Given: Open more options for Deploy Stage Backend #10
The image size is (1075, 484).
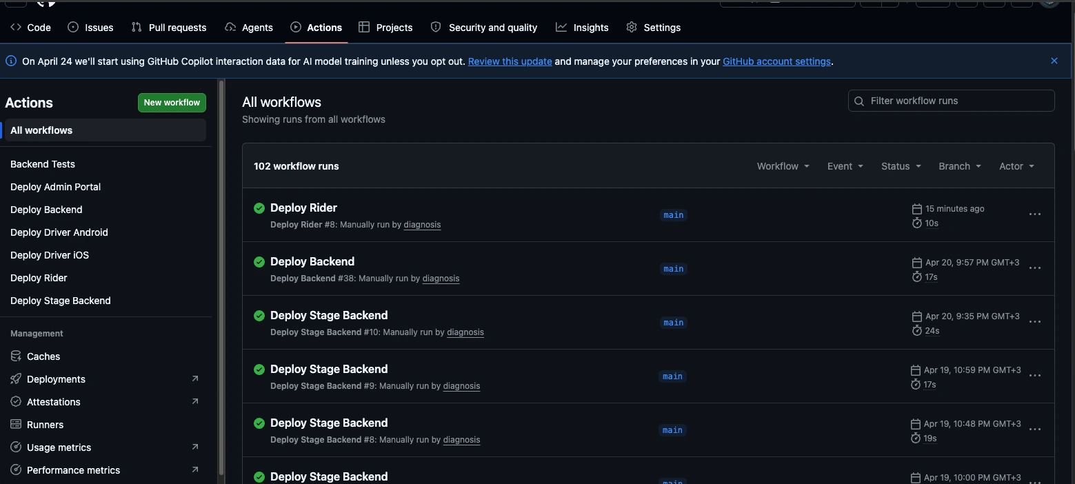Looking at the screenshot, I should tap(1034, 322).
